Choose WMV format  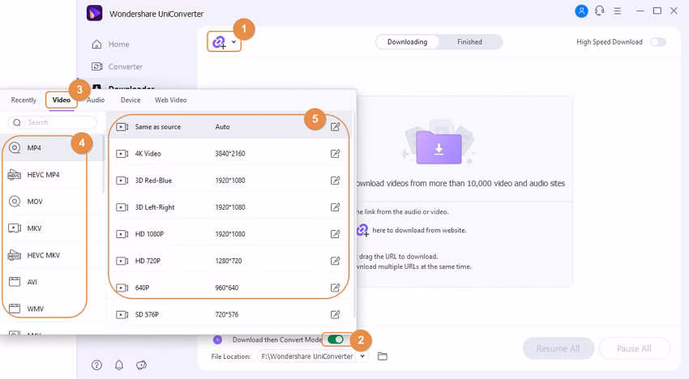pyautogui.click(x=53, y=309)
